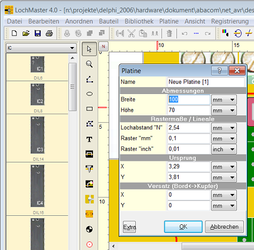Viewport: 254px width, 250px height.
Task: Select the black-white quadrant circle tool
Action: coord(89,229)
